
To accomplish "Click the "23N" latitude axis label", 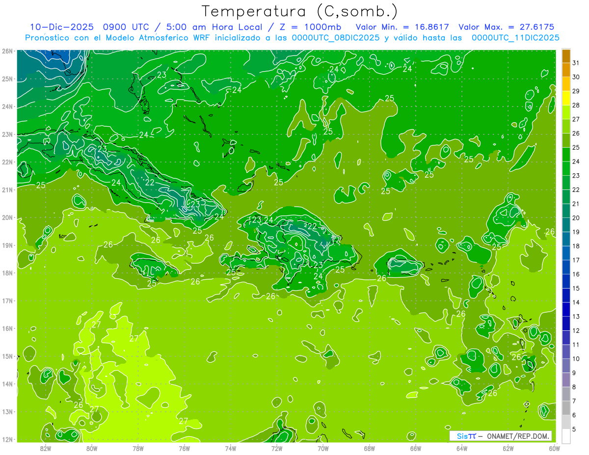I will tap(7, 134).
